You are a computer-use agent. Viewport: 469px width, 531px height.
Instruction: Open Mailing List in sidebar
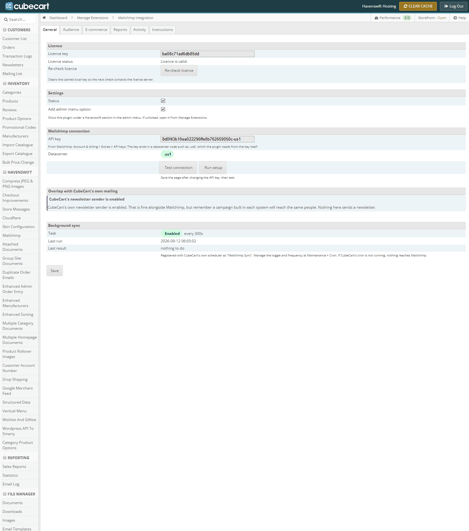(x=12, y=74)
